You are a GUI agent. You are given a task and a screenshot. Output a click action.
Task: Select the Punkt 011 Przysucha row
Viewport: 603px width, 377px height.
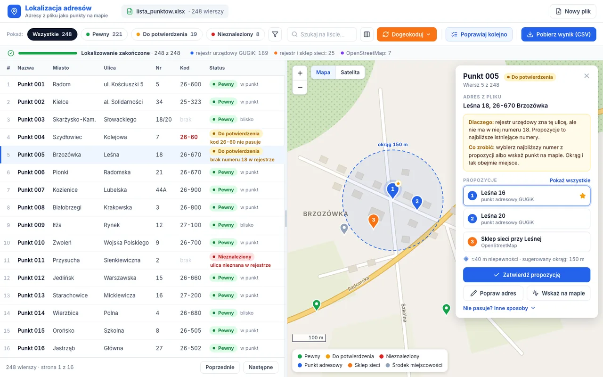point(142,260)
